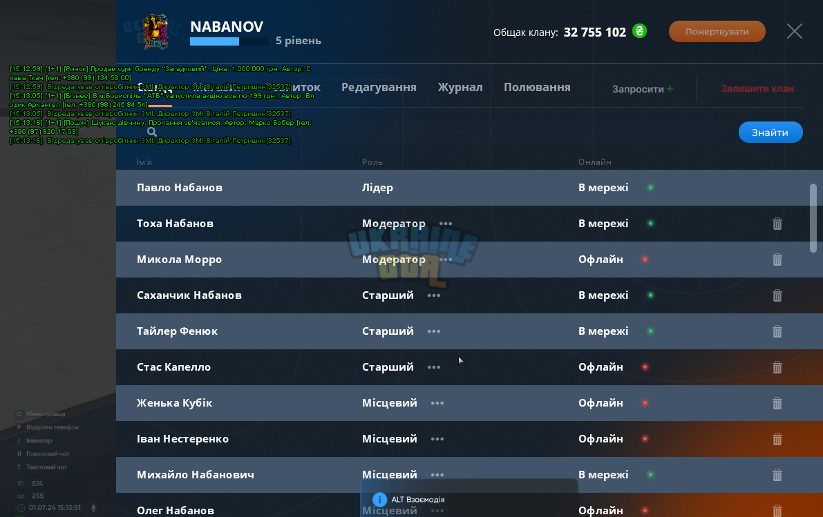Click Відкрити телефон hint
The height and width of the screenshot is (517, 823).
click(53, 427)
